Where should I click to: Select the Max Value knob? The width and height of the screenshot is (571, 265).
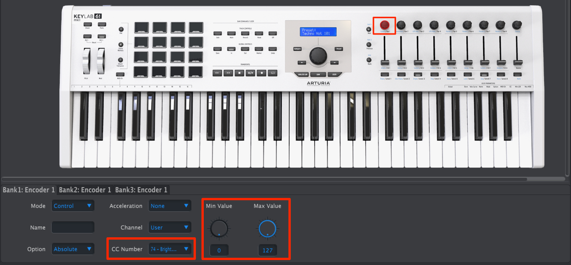pyautogui.click(x=268, y=229)
